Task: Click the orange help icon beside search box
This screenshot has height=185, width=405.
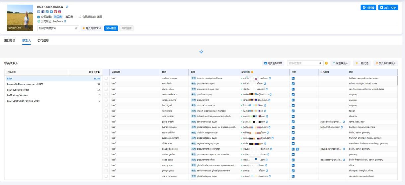Action: (x=326, y=63)
